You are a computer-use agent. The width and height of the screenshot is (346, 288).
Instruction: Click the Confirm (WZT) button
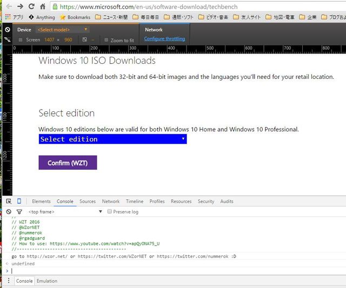pos(68,163)
